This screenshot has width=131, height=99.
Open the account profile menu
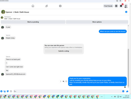pyautogui.click(x=126, y=6)
